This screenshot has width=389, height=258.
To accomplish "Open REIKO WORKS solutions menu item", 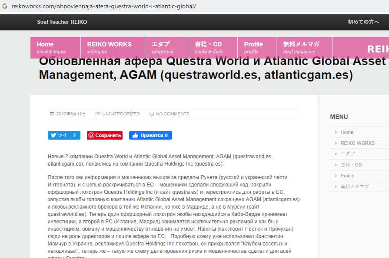I will point(113,48).
